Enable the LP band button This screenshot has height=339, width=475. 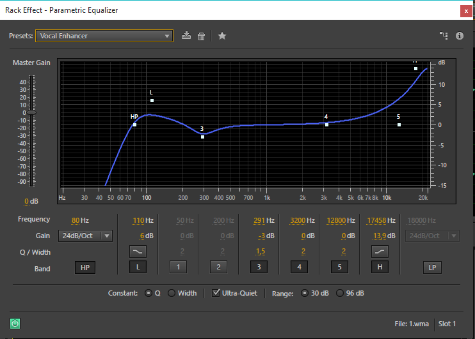point(432,267)
